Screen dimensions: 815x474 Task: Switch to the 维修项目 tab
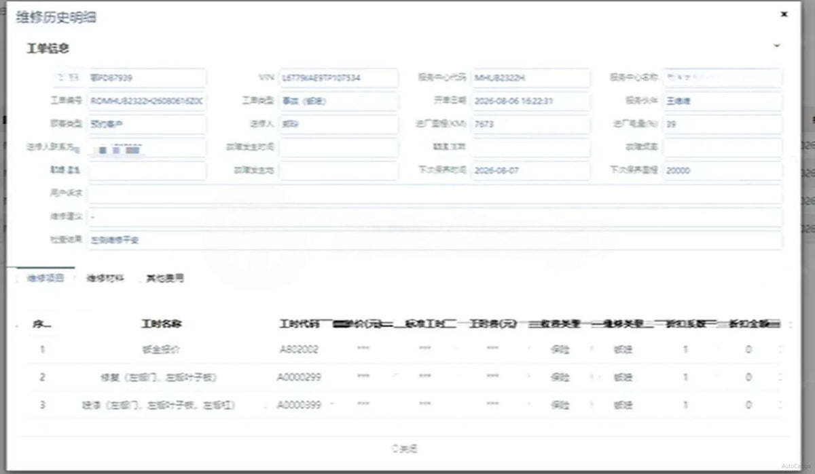46,278
